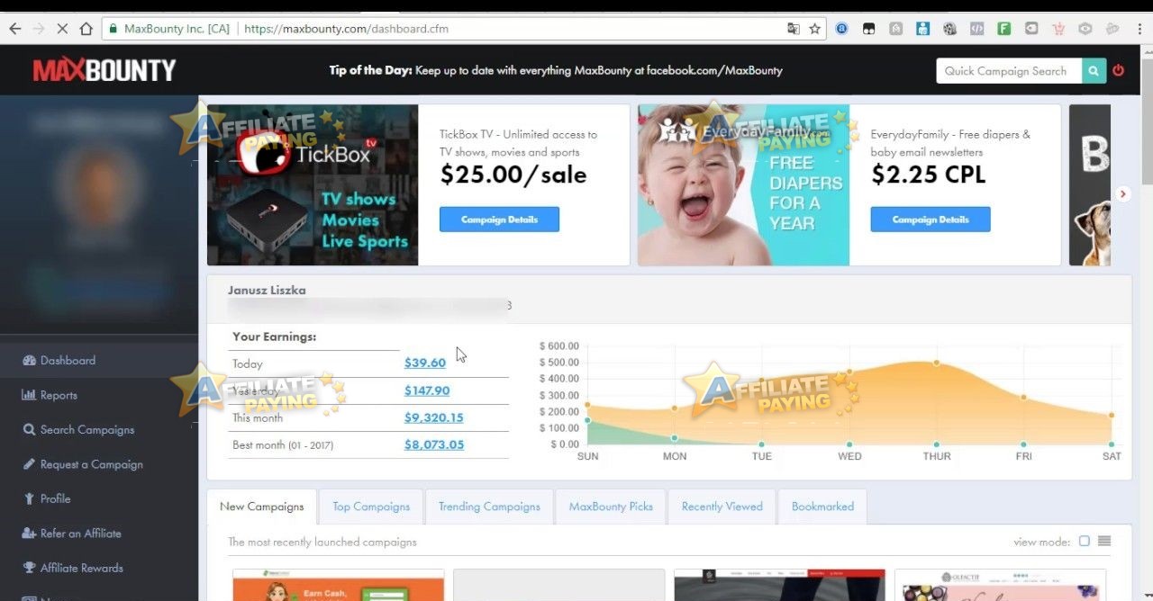Switch view mode to grid square
The width and height of the screenshot is (1153, 601).
(1085, 541)
